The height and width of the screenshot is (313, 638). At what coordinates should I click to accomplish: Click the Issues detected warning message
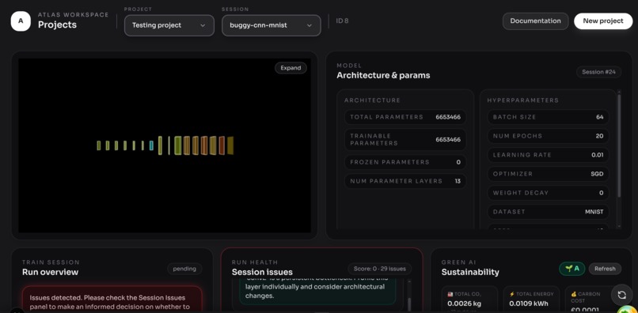112,300
